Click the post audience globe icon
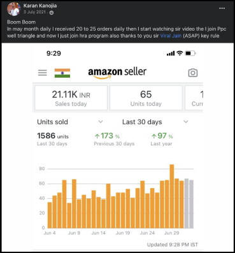This screenshot has width=235, height=253. (52, 13)
